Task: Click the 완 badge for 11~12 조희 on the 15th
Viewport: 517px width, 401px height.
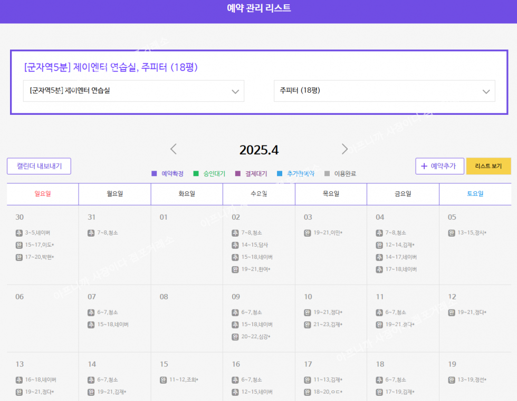Action: pos(164,379)
